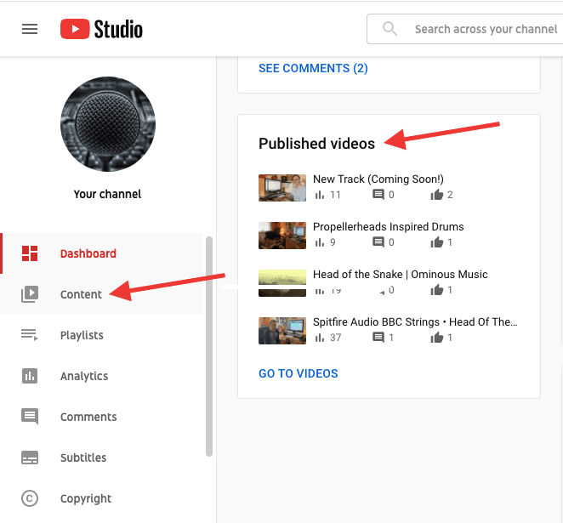Open Analytics from the sidebar

pos(101,376)
